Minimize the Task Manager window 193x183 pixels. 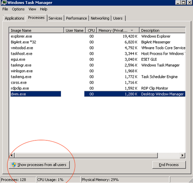[x=178, y=2]
